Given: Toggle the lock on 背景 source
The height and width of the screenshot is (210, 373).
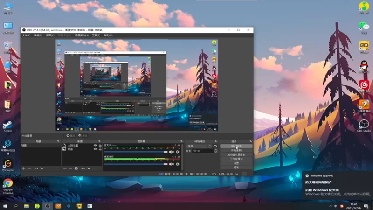Looking at the screenshot, I should pyautogui.click(x=100, y=149).
